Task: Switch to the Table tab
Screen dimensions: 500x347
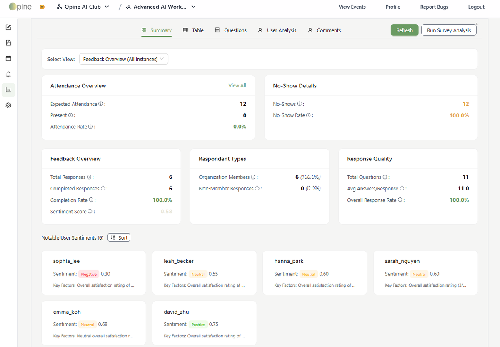Action: click(x=193, y=30)
